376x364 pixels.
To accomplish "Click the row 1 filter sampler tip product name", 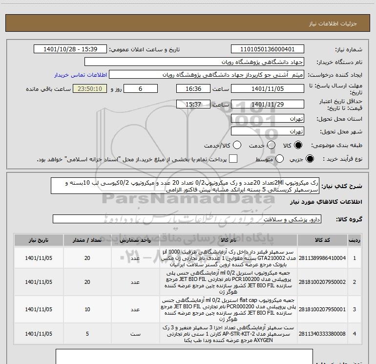I will pos(229,258).
